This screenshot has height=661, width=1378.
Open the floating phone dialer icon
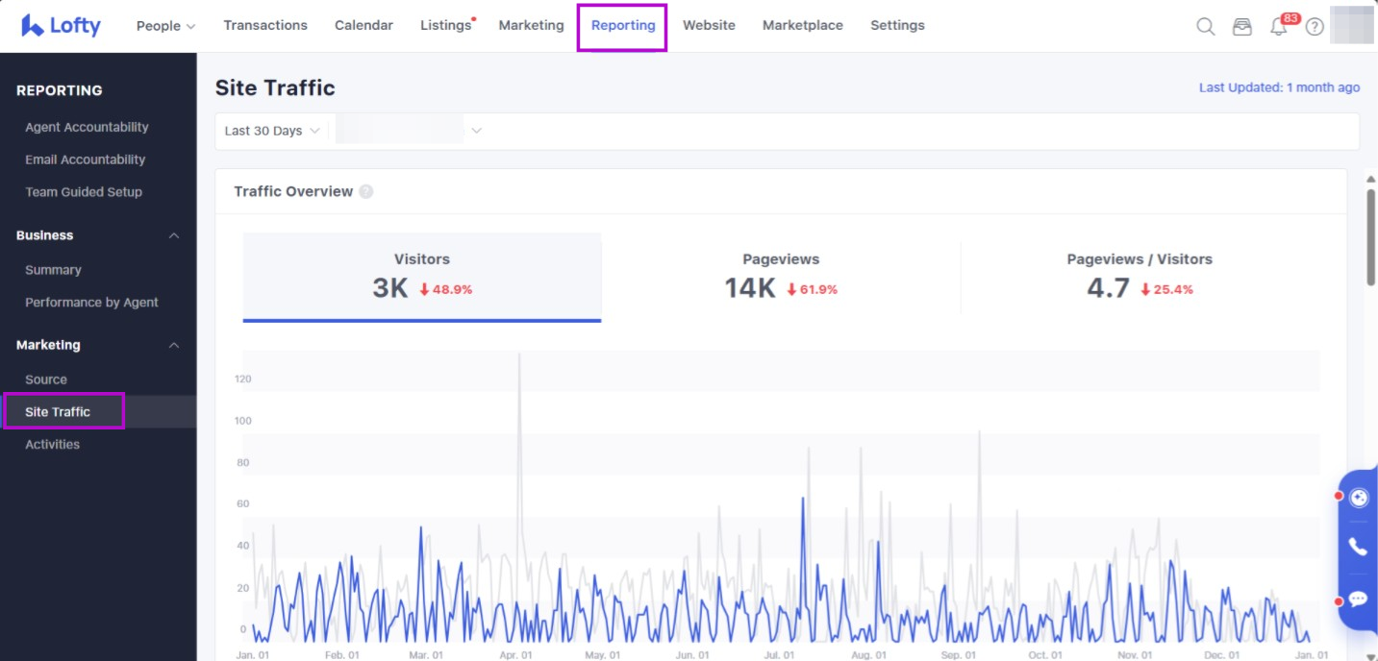(x=1358, y=547)
